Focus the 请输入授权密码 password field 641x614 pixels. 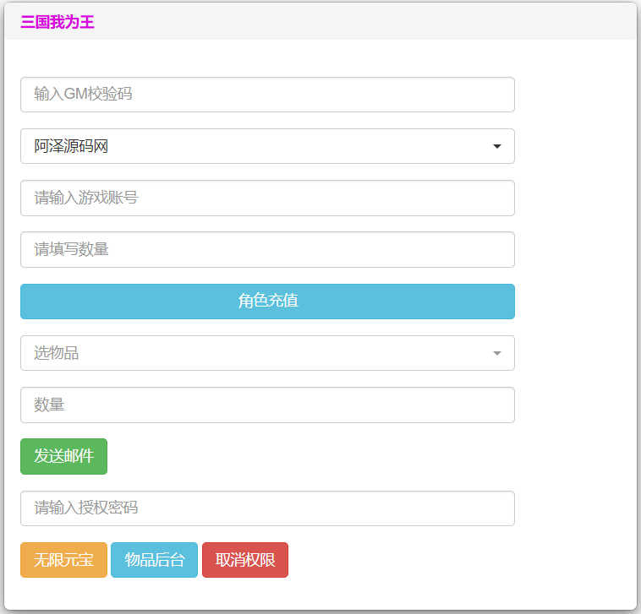pos(267,508)
